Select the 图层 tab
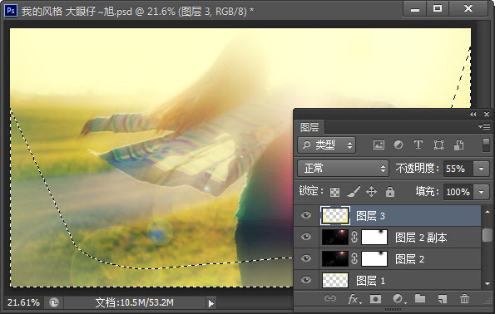 pos(309,127)
